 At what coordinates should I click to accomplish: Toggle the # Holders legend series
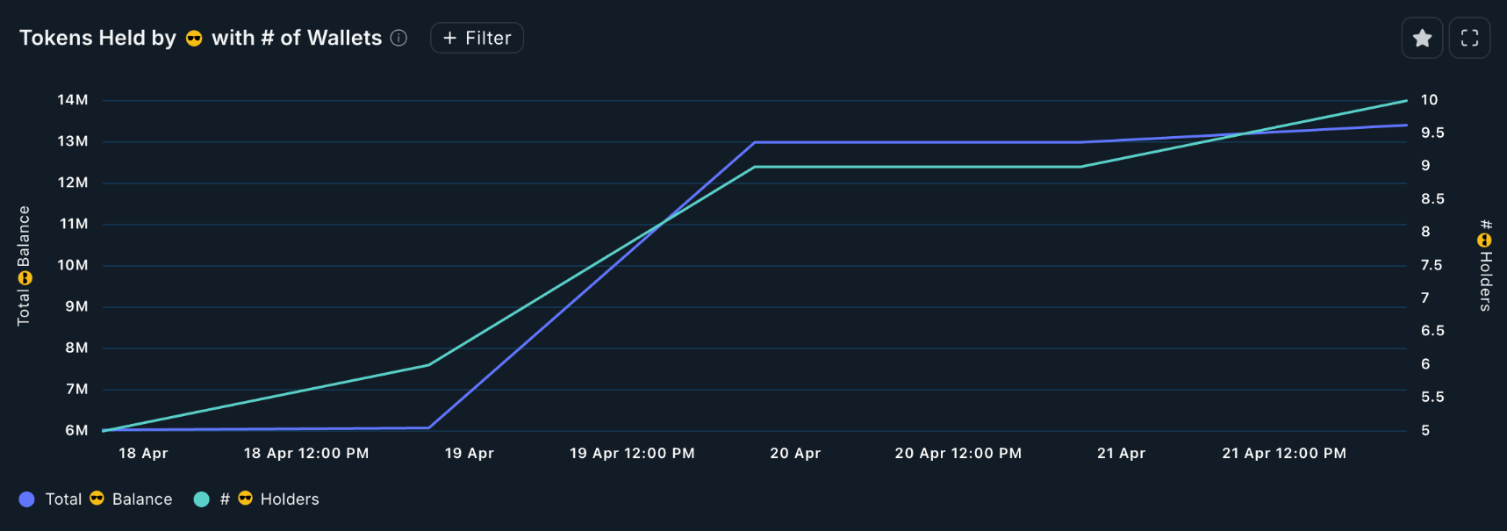coord(269,499)
